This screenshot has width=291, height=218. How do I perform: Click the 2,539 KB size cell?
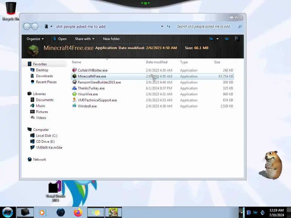[x=226, y=106]
